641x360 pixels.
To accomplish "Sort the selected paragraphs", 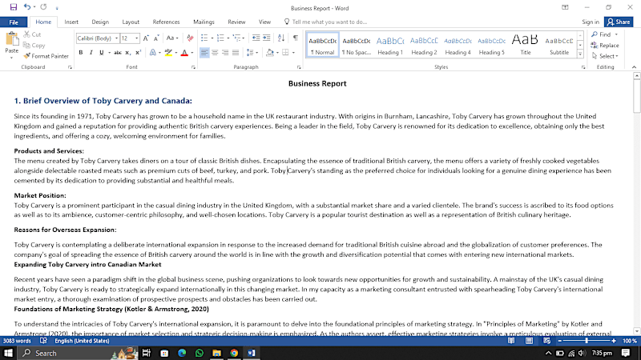I will coord(281,38).
